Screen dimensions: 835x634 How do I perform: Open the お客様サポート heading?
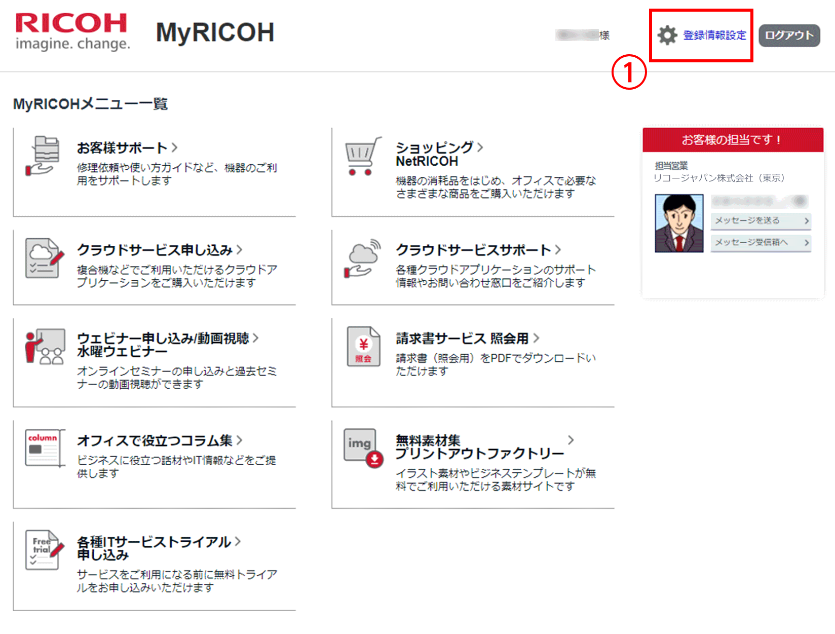point(122,148)
